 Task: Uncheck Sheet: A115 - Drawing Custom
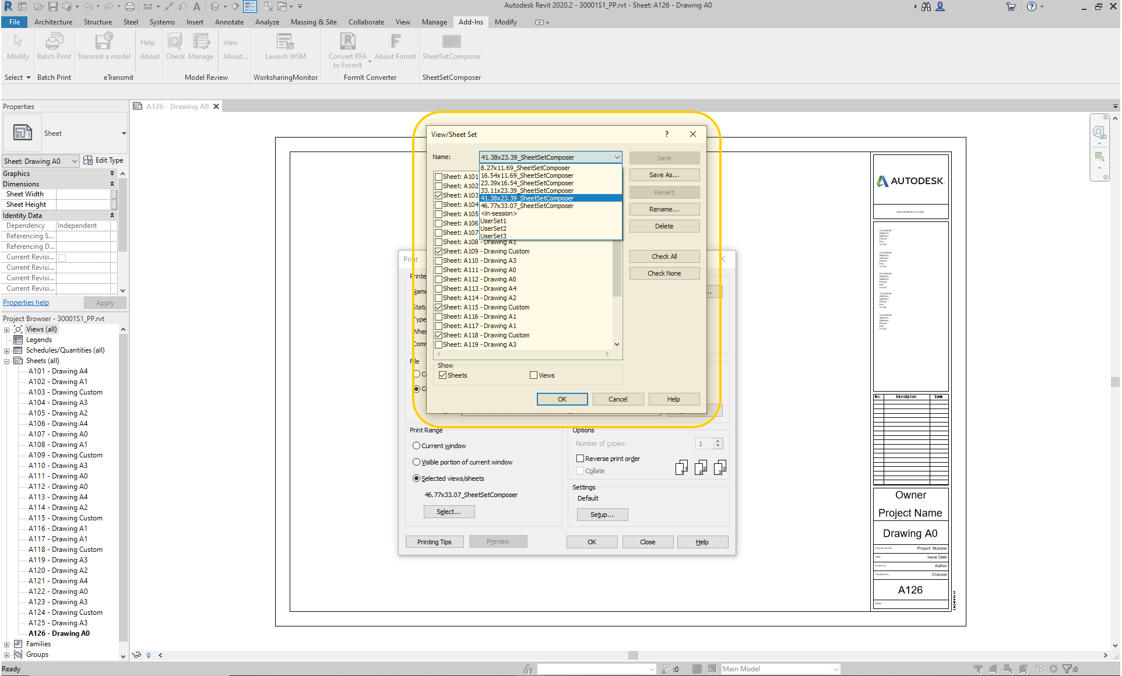[x=439, y=307]
